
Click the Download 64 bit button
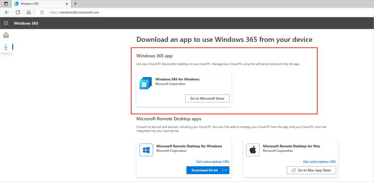[x=204, y=170]
